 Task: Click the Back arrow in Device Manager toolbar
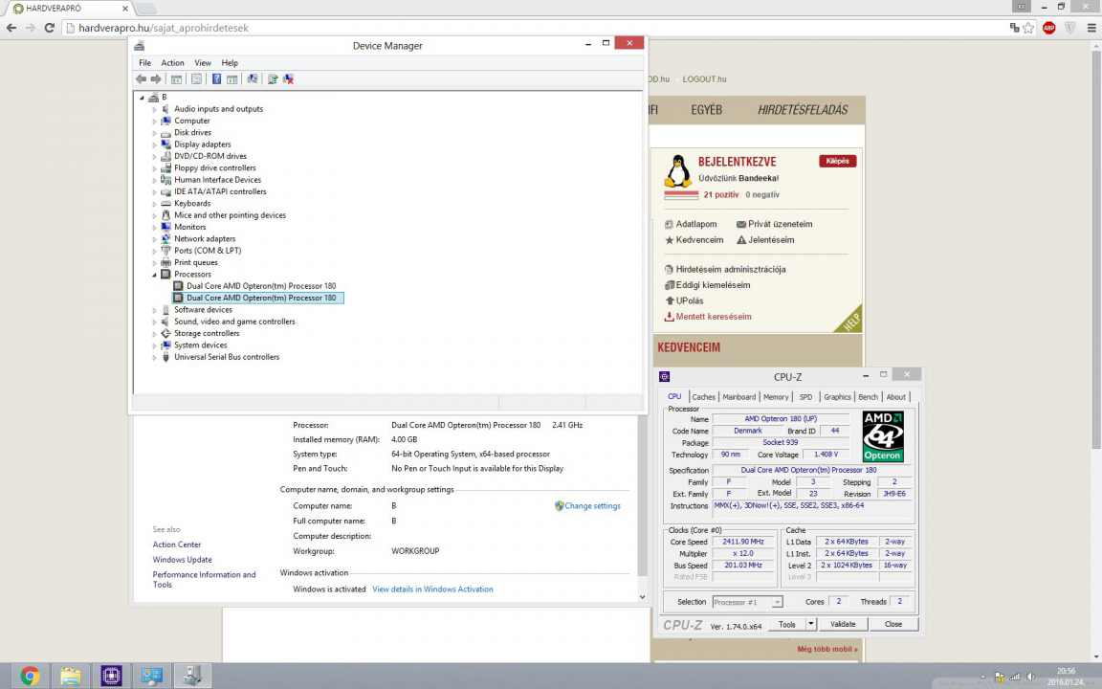[142, 79]
